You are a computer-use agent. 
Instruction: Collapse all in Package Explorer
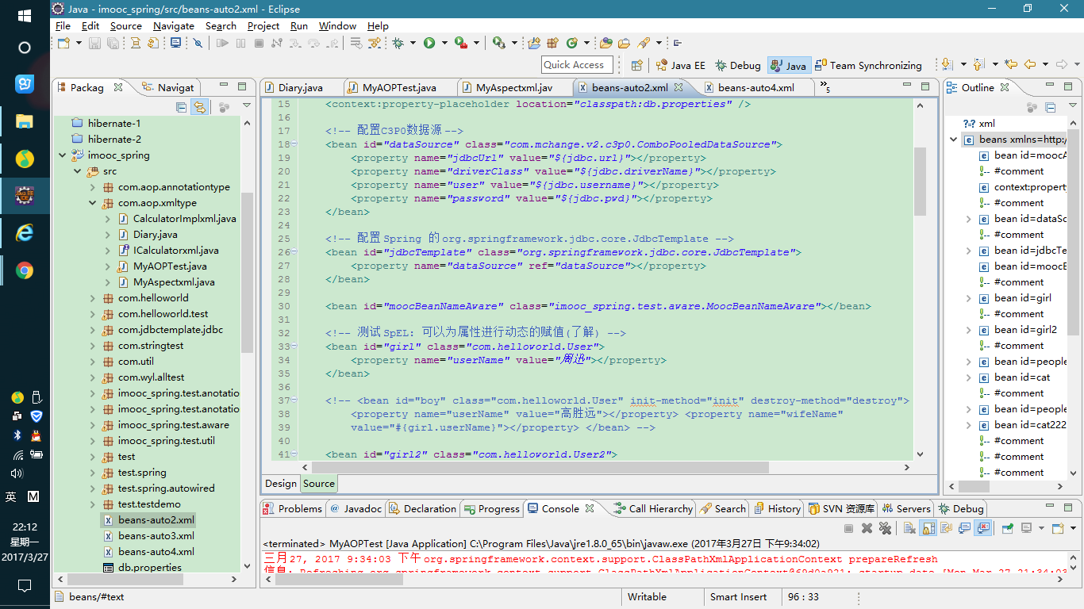coord(181,107)
